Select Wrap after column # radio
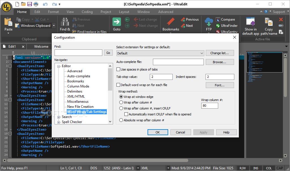Screen dimensions: 290x171 [x=121, y=102]
